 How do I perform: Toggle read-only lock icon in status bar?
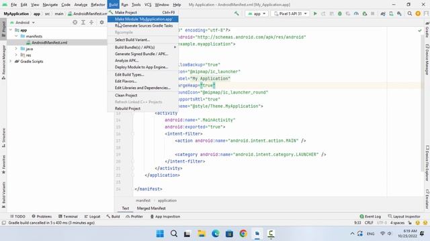tap(410, 223)
